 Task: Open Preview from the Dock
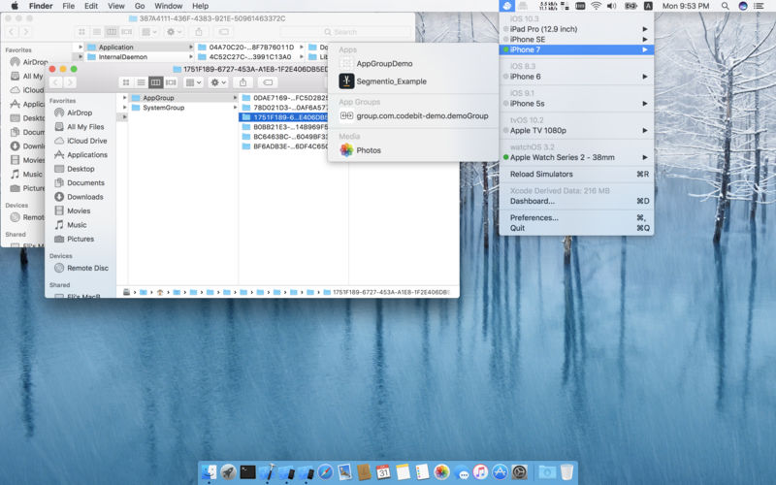344,472
